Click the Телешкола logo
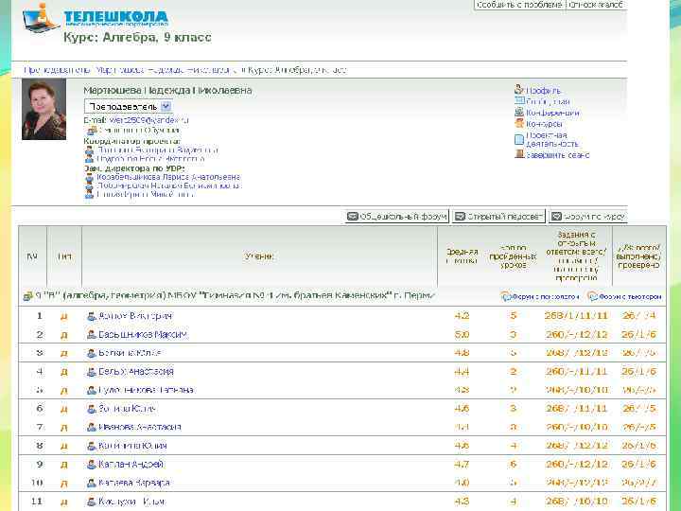681x511 pixels. (x=95, y=18)
